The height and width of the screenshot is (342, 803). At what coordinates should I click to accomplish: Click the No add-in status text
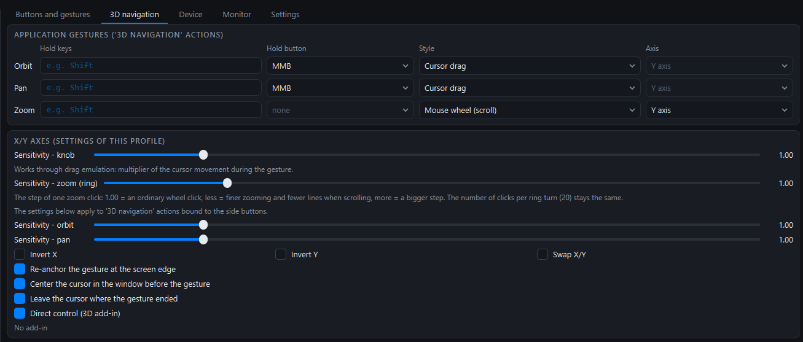pos(31,328)
